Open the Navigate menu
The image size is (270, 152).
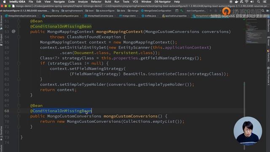click(59, 2)
